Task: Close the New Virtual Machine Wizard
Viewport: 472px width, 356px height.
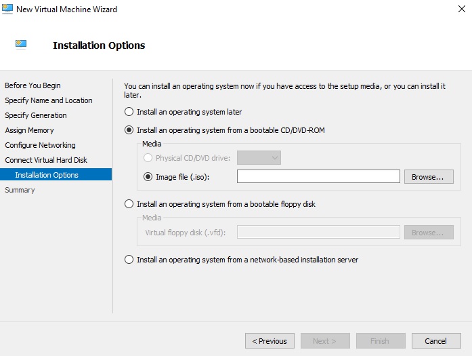Action: (461, 9)
